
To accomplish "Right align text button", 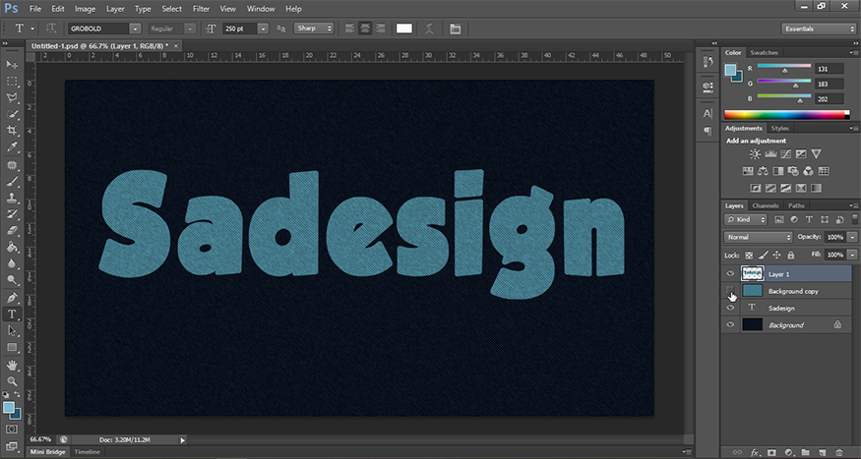I will (381, 29).
